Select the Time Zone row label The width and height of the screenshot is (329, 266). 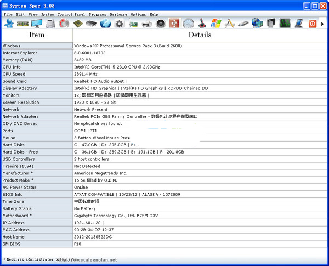(37, 201)
